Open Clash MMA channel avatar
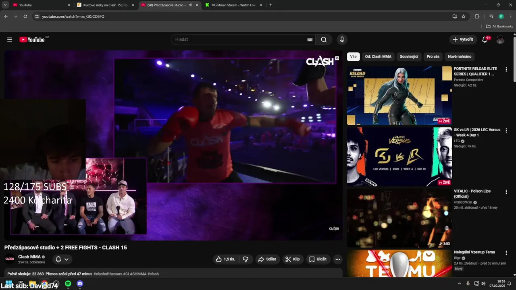This screenshot has width=516, height=290. click(x=10, y=259)
